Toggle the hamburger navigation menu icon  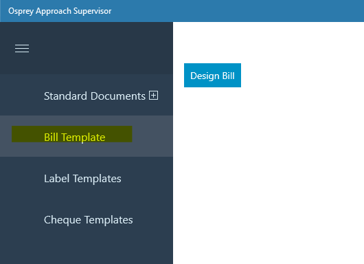(x=22, y=48)
